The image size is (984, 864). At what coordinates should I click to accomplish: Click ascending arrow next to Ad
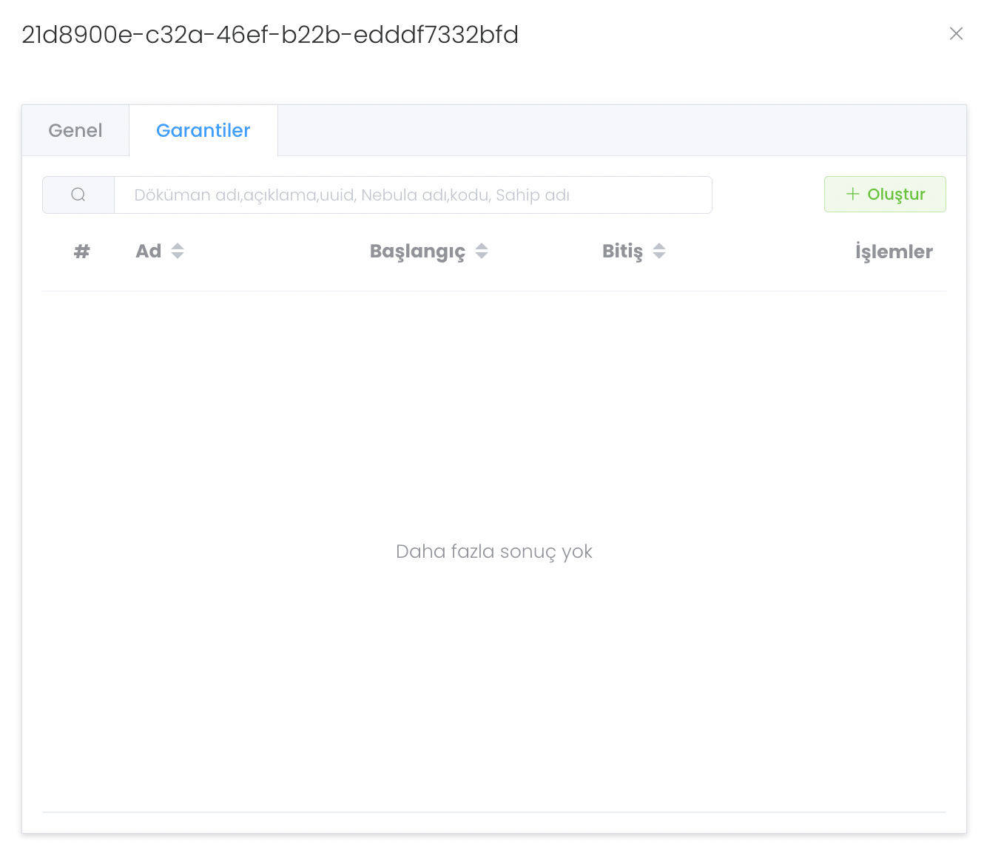pos(178,246)
